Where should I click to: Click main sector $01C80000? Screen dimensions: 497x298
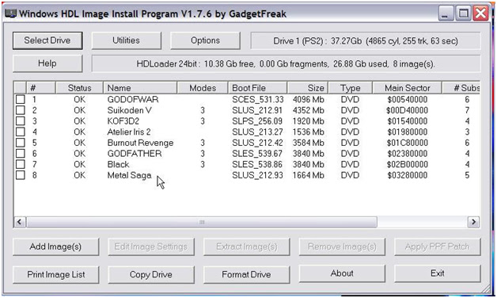pyautogui.click(x=408, y=143)
